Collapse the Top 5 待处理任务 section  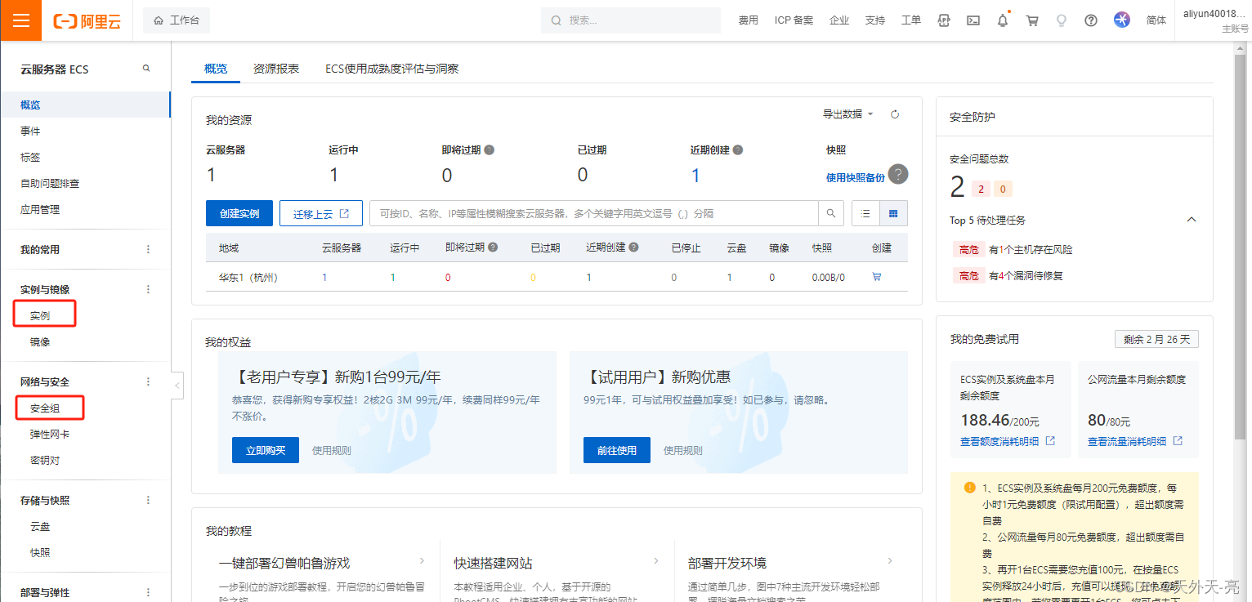1192,220
